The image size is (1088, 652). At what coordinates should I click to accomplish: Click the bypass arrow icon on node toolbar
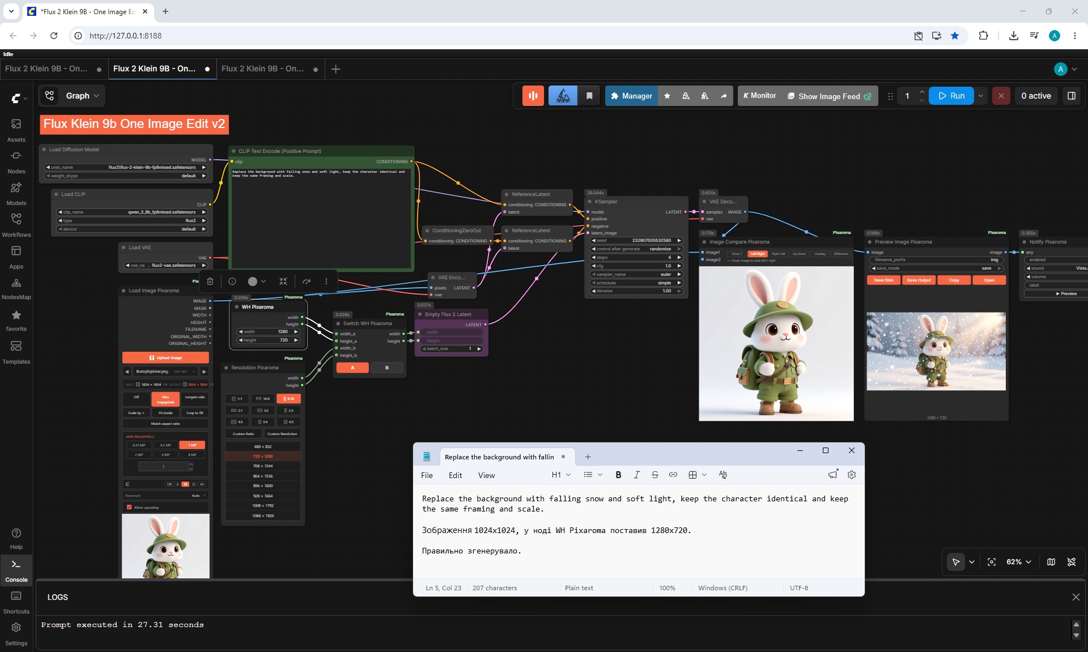[307, 281]
